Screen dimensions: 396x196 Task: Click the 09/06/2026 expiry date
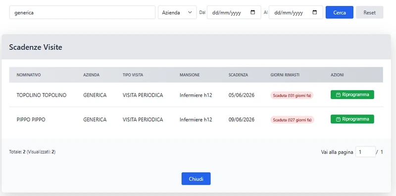(x=242, y=119)
